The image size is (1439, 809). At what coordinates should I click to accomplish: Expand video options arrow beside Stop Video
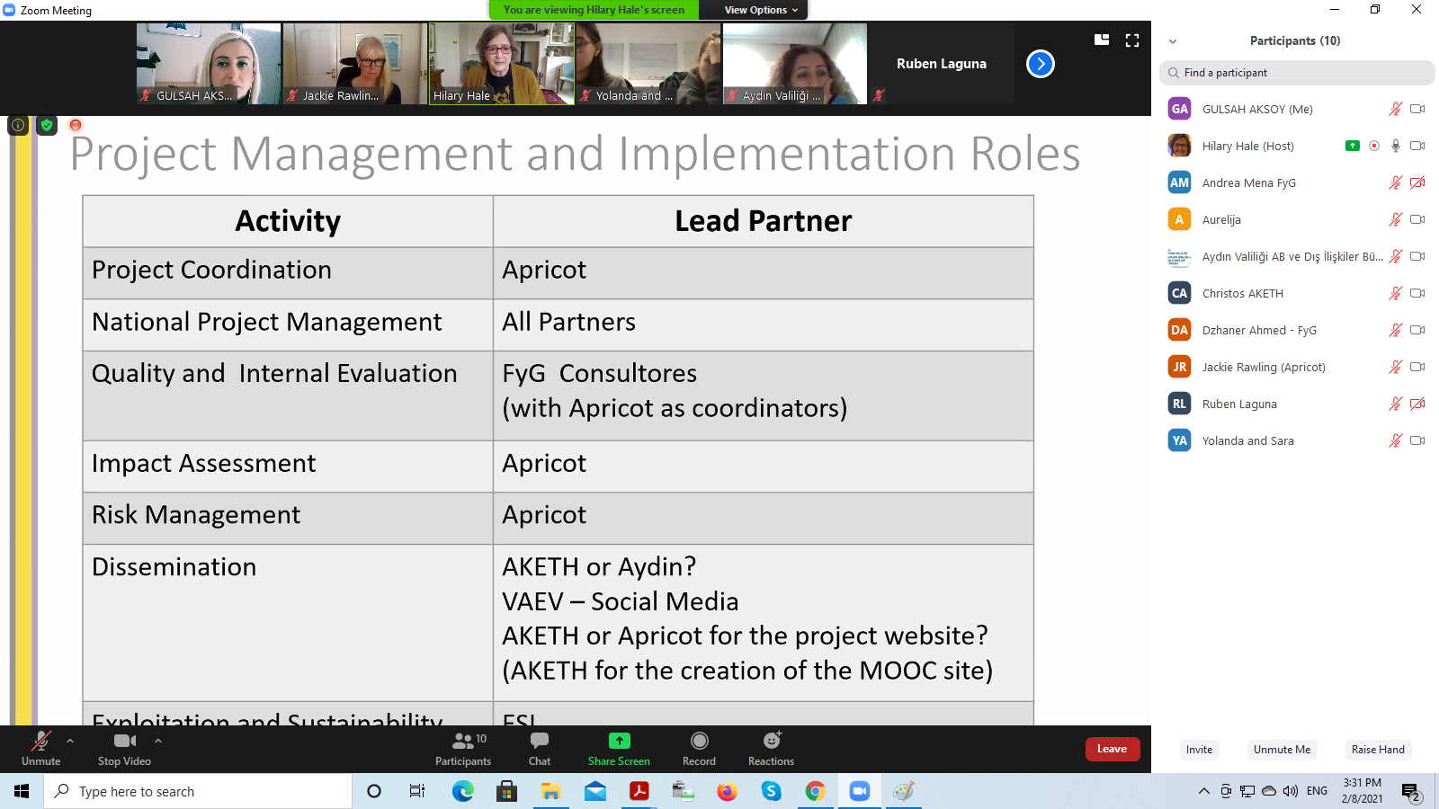click(158, 741)
